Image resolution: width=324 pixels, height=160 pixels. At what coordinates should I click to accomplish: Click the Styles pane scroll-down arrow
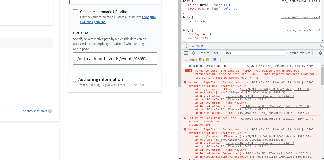pos(322,40)
